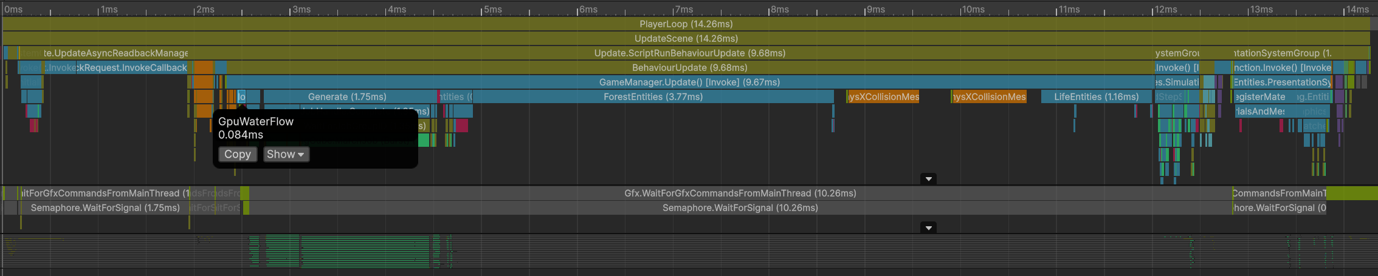Click the first PhysXCollisionMesh orange block
The width and height of the screenshot is (1378, 276).
[x=883, y=97]
